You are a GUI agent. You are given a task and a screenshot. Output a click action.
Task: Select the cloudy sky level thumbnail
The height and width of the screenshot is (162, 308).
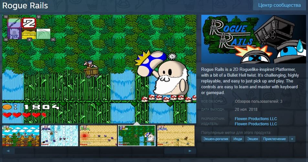tap(21, 136)
